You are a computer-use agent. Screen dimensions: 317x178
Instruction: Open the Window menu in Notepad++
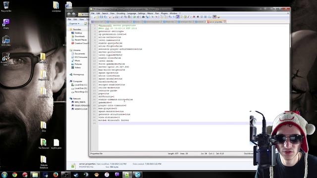pyautogui.click(x=173, y=13)
